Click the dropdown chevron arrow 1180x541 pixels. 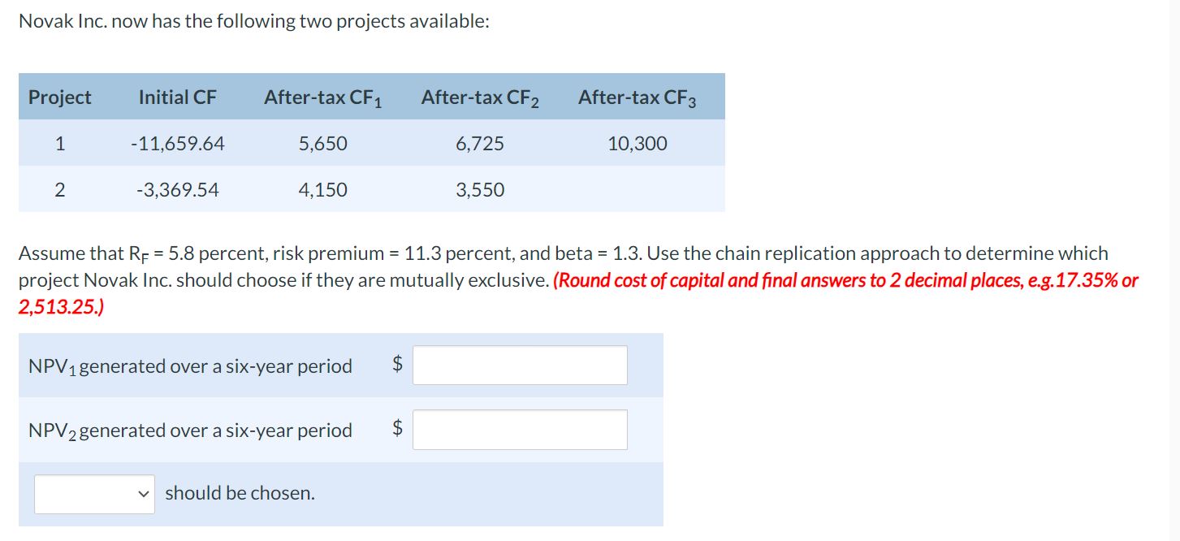pyautogui.click(x=144, y=493)
